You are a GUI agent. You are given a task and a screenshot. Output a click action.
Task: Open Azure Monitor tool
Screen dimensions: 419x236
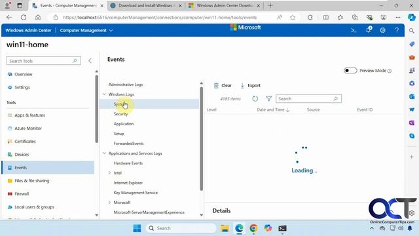(x=48, y=128)
